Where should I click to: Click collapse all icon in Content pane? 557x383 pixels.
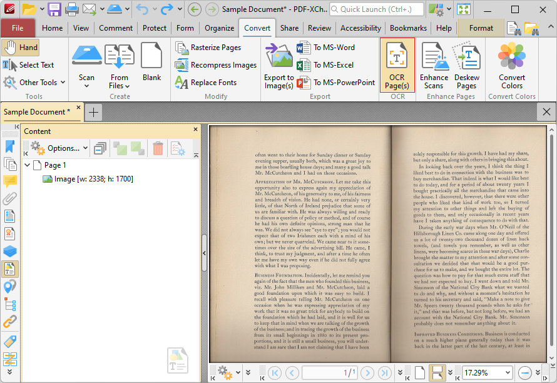click(x=100, y=148)
